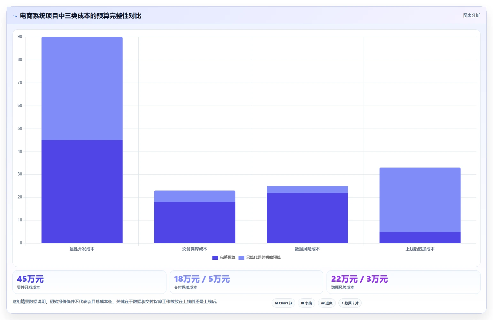Click the description sentence starting 这组情景数据说明
The image size is (493, 320).
[115, 301]
